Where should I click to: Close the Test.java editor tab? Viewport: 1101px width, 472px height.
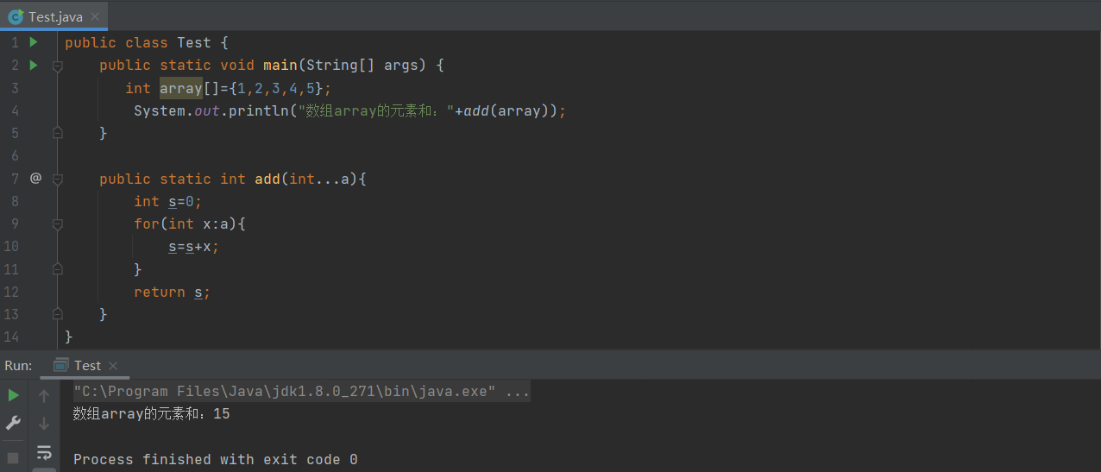click(x=94, y=16)
